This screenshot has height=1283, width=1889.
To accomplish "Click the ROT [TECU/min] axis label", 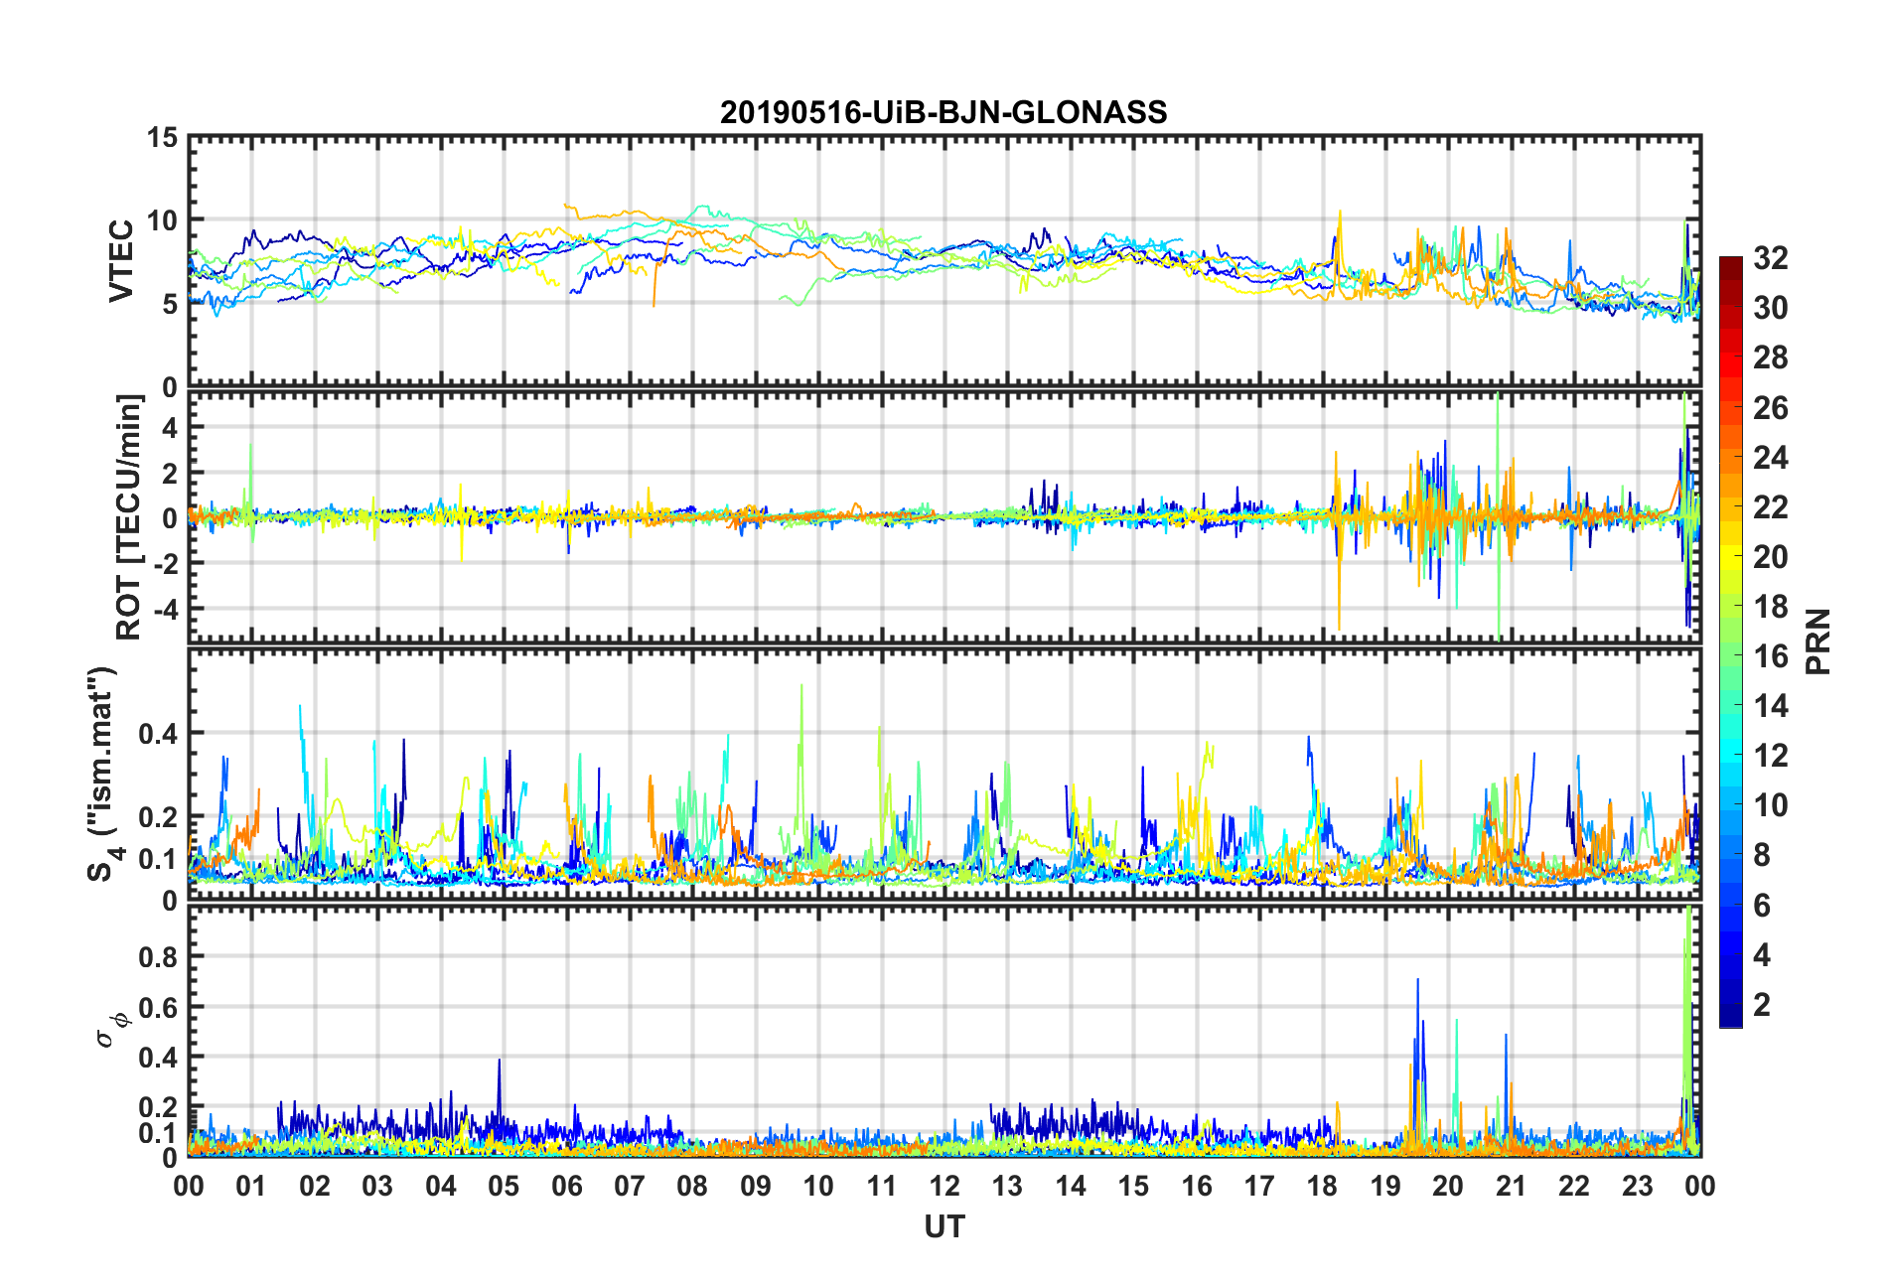I will click(130, 517).
